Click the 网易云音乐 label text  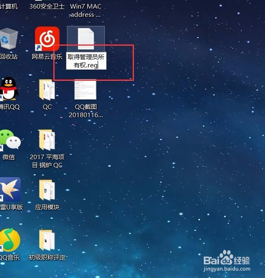coord(47,57)
